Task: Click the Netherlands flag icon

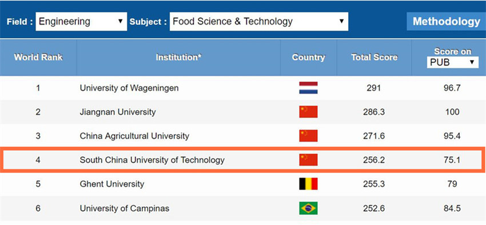Action: tap(308, 88)
